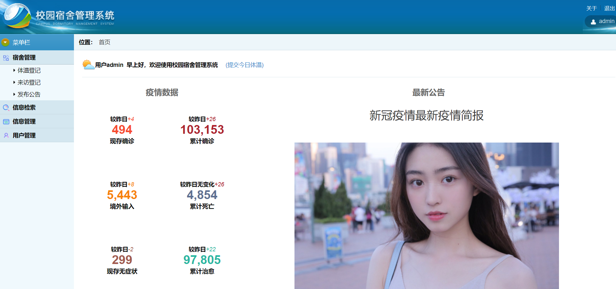This screenshot has height=289, width=616.
Task: Click the 103,153 累计确诊 figure
Action: click(202, 130)
